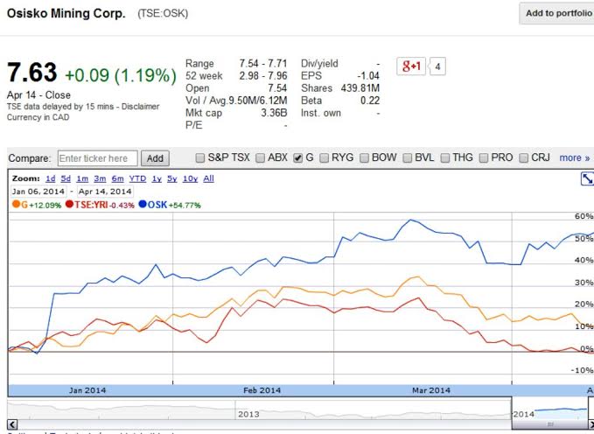Click the Mar 2014 label on the chart axis
Viewport: 594px width, 434px height.
point(431,390)
